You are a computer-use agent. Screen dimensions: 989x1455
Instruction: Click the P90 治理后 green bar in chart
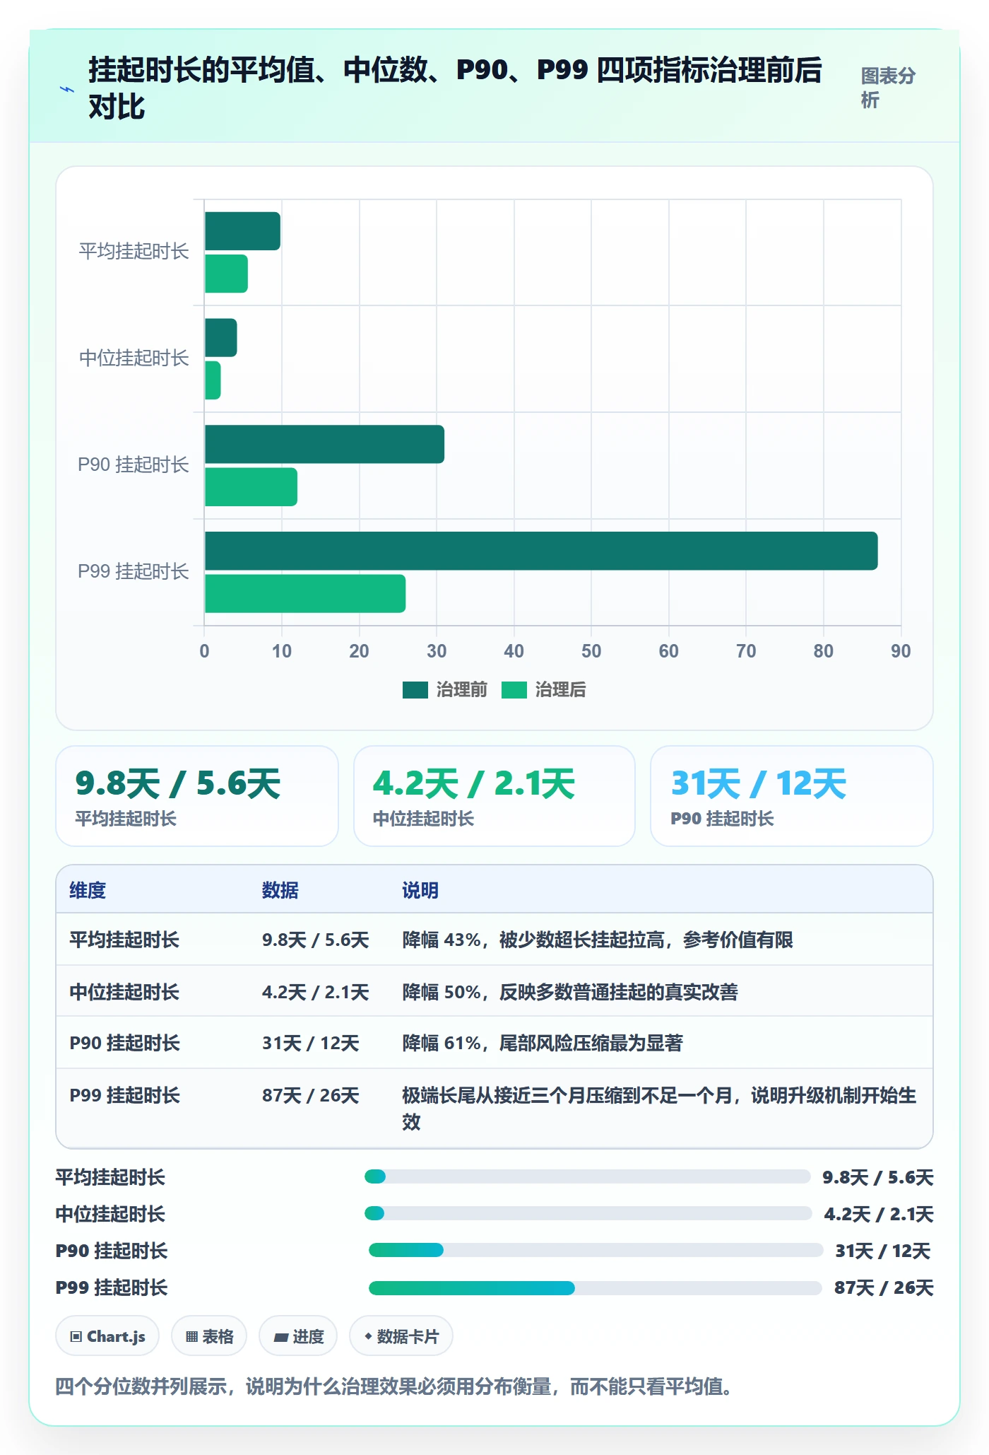(x=251, y=486)
